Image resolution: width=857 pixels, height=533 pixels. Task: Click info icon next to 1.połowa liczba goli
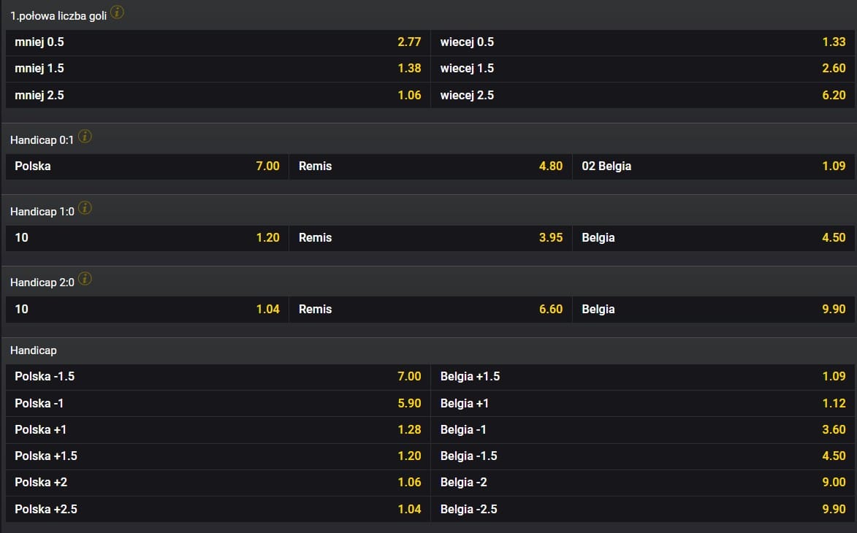117,13
